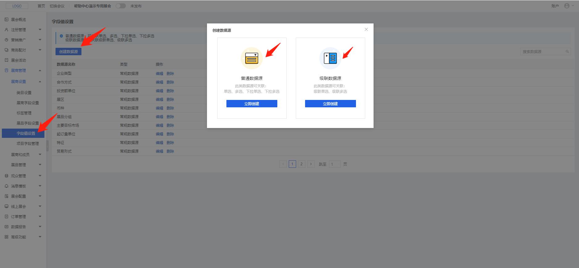Open 字段值设置 in the sidebar
Screen dimensions: 579x268
(26, 133)
